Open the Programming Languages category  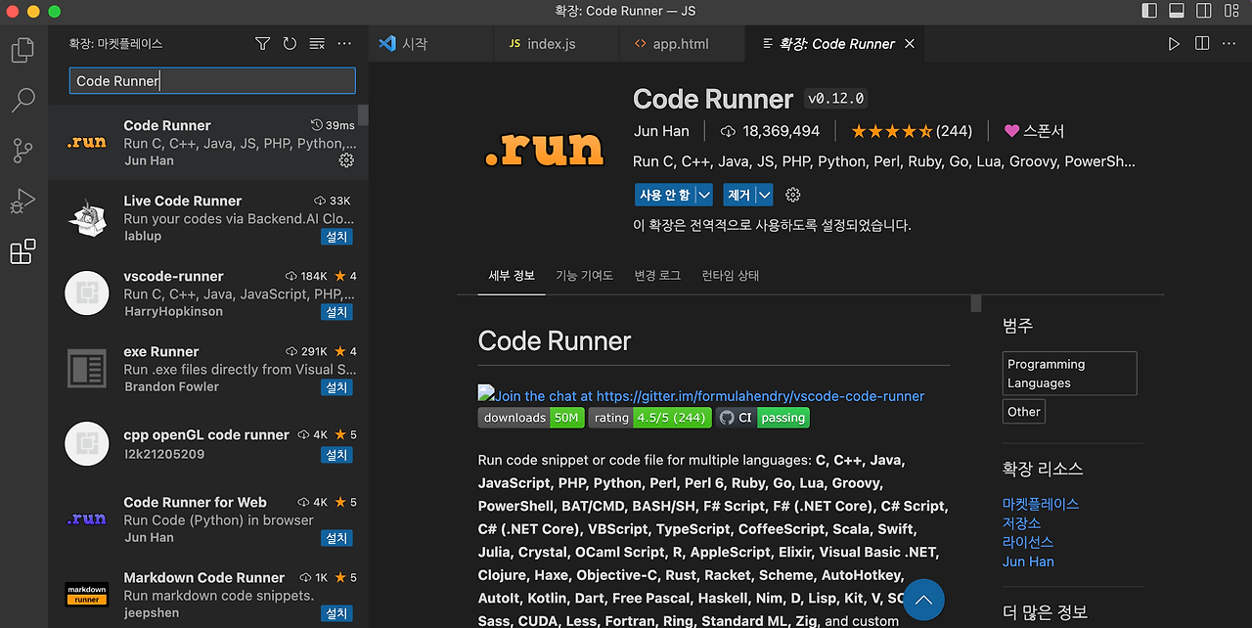click(x=1069, y=374)
